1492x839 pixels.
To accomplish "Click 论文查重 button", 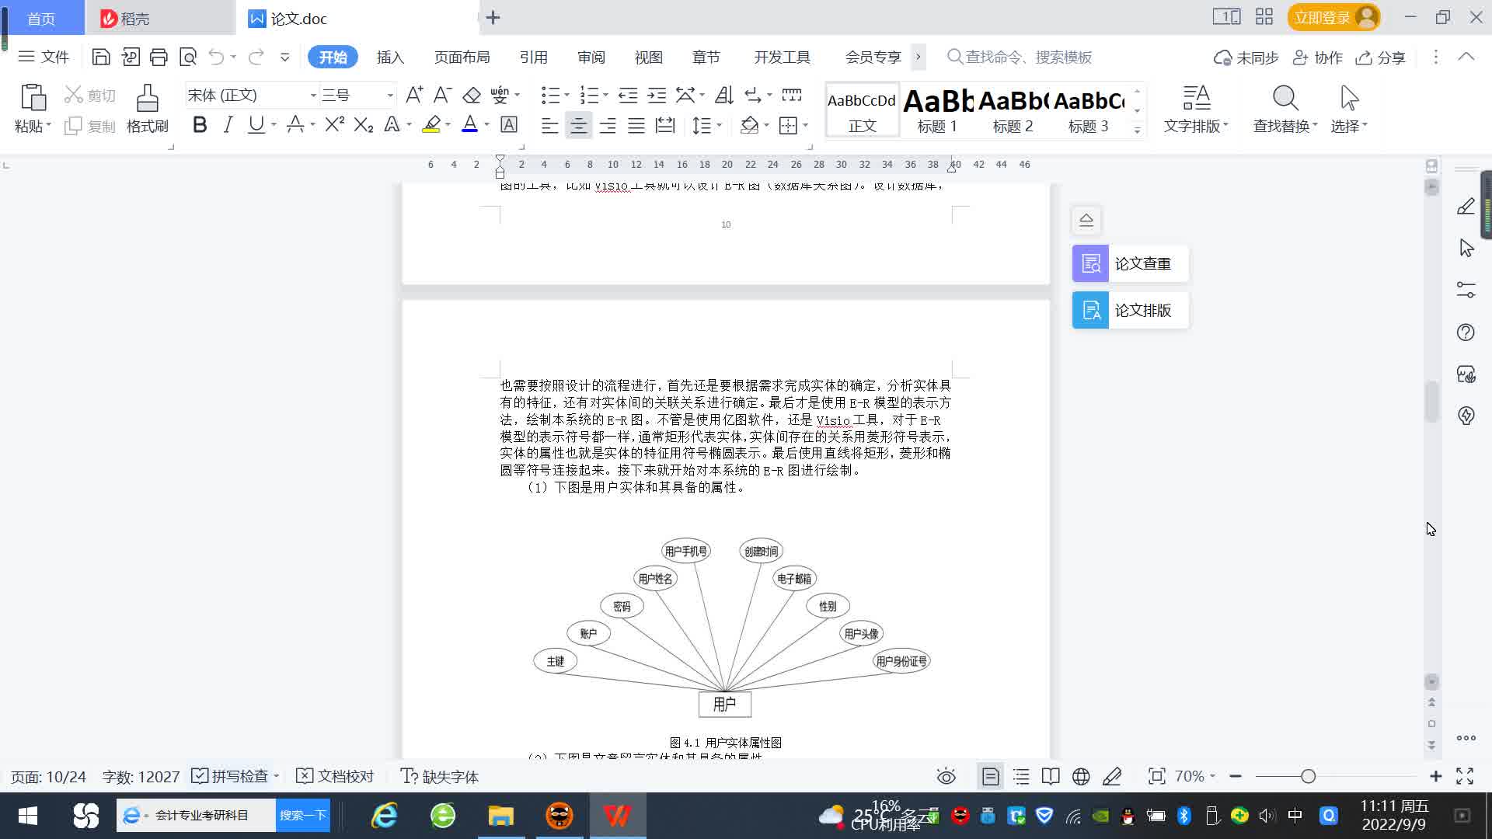I will pos(1131,263).
